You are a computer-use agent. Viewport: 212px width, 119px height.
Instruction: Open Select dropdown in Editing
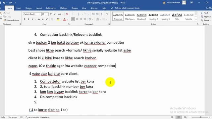(206, 20)
